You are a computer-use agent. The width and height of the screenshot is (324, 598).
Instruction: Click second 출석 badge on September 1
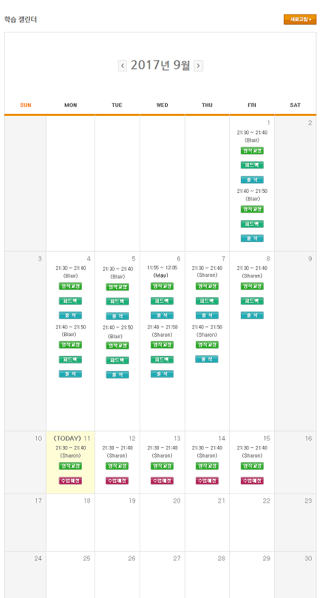click(x=252, y=239)
